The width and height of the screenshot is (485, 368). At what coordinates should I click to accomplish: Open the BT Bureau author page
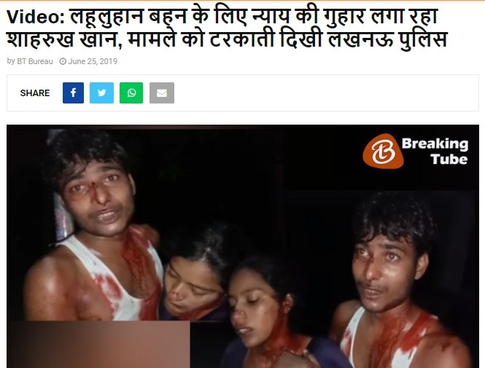35,61
